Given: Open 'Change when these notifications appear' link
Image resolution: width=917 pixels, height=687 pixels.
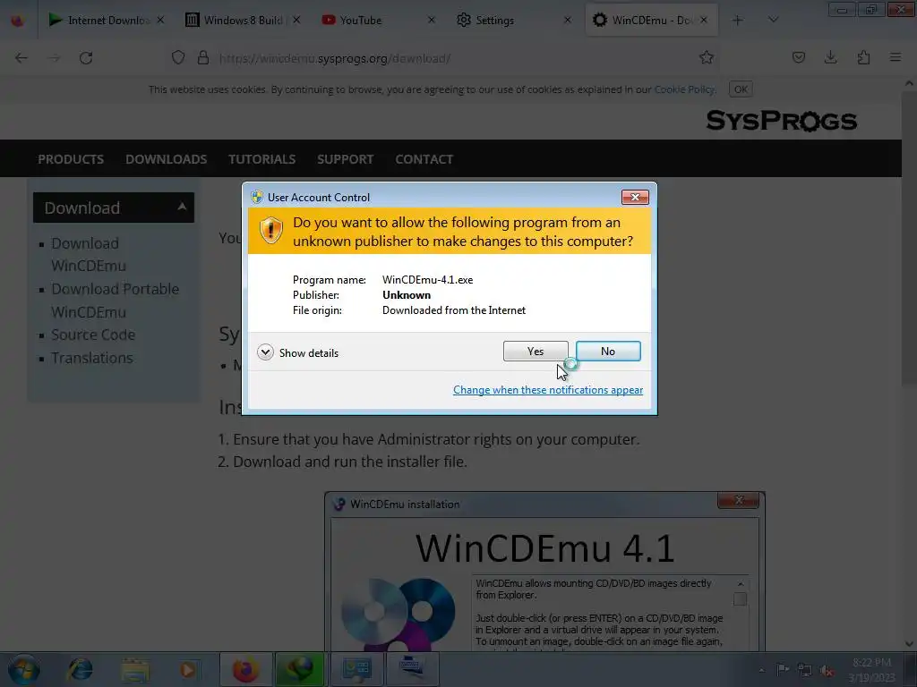Looking at the screenshot, I should point(548,390).
